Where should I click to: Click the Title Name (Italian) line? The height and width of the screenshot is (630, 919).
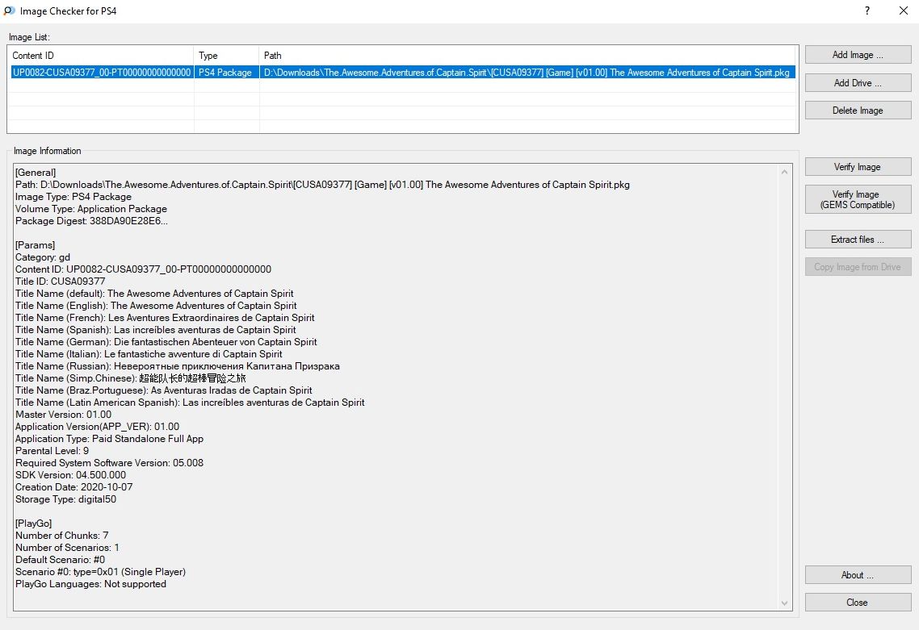(x=149, y=354)
